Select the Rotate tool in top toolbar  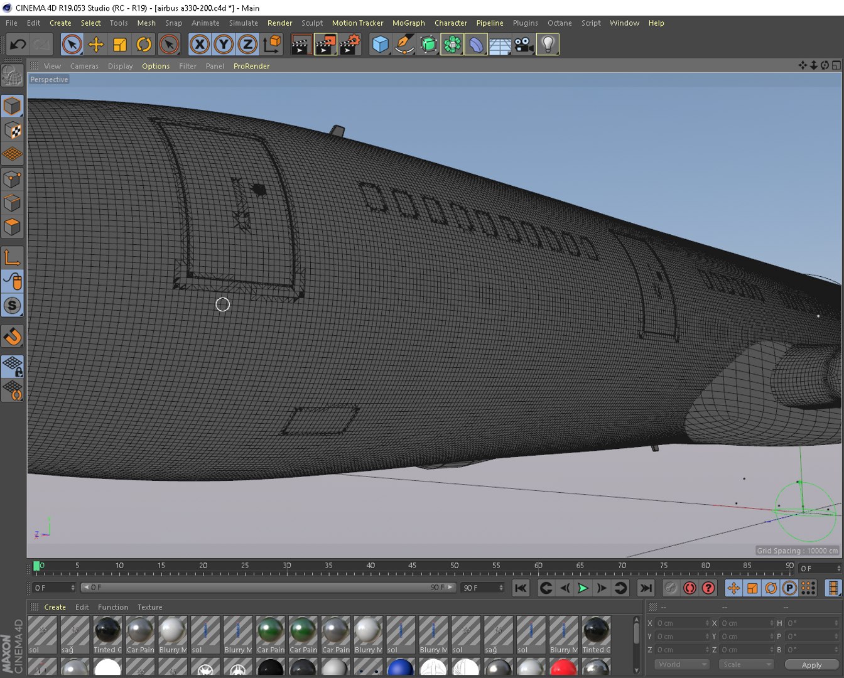(144, 45)
